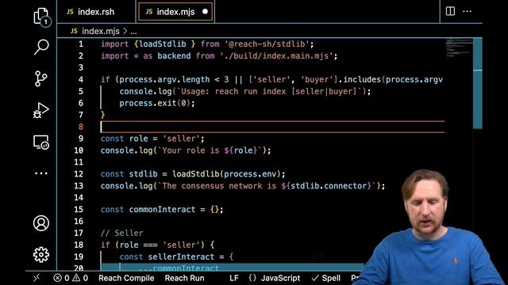The width and height of the screenshot is (508, 285).
Task: Click 'sellerInteract' on line 19
Action: click(181, 256)
